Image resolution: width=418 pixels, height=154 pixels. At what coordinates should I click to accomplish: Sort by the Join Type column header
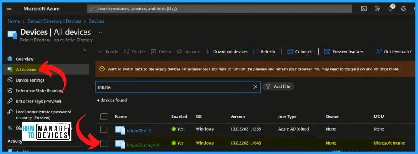pos(287,117)
